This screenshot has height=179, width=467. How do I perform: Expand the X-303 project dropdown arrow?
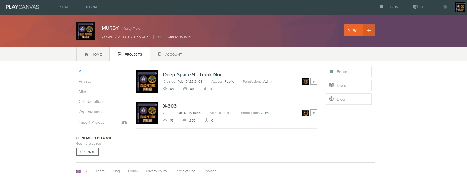(314, 113)
